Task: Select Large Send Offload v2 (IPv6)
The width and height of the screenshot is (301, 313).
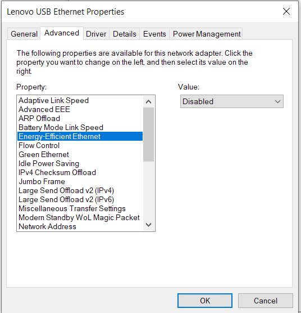Action: tap(80, 199)
